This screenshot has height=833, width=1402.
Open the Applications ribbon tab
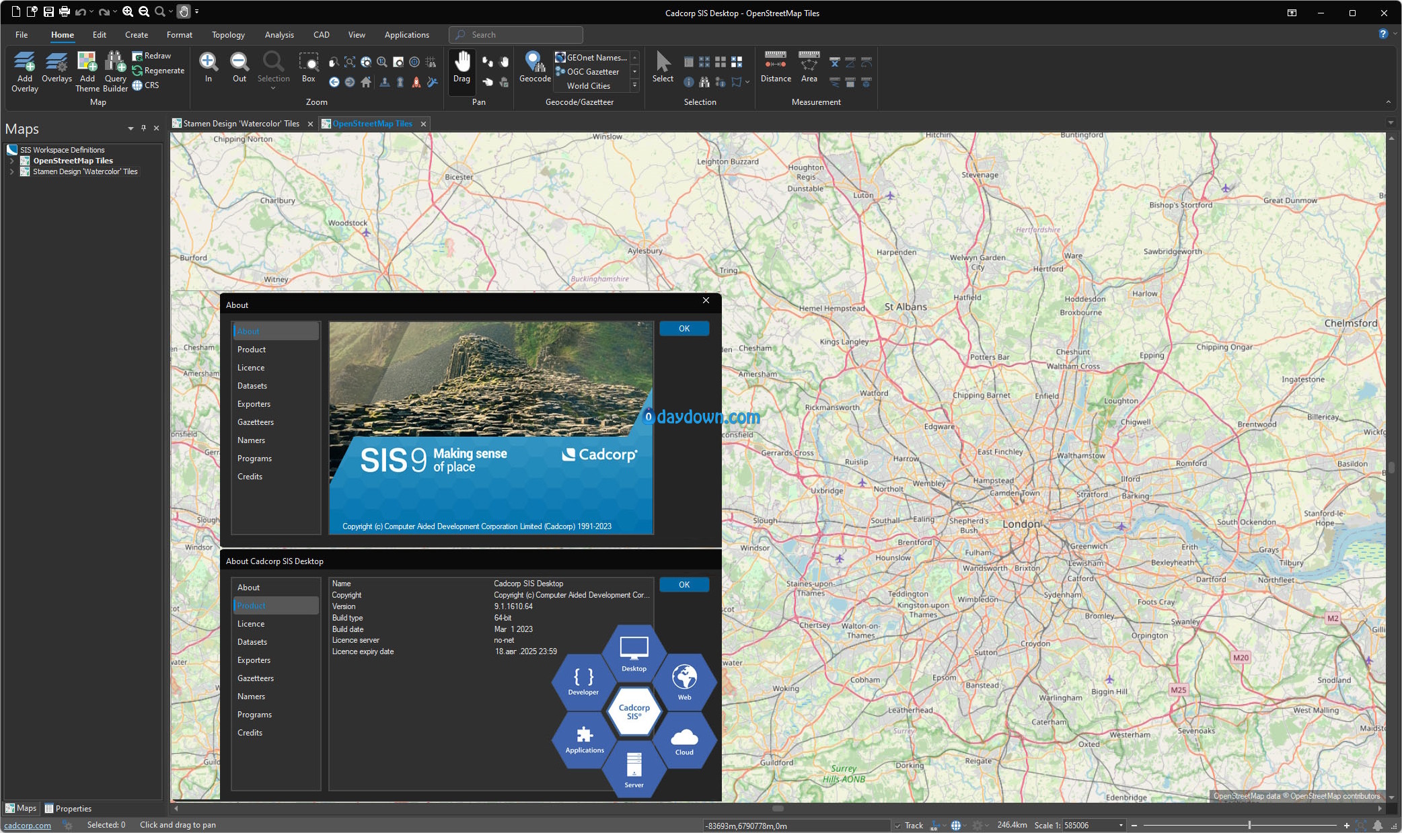(406, 35)
